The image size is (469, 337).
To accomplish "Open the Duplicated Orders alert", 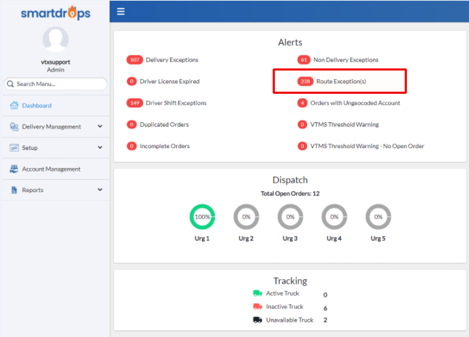I will [x=164, y=124].
